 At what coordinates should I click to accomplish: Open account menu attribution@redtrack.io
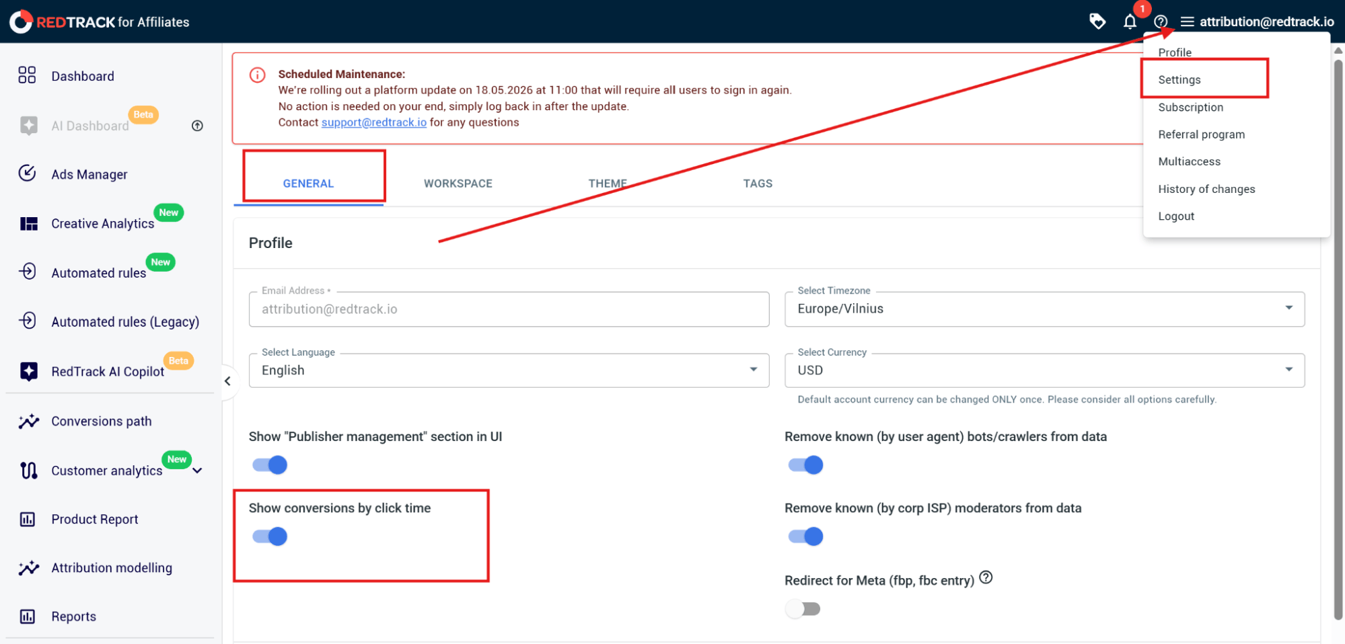pyautogui.click(x=1266, y=22)
